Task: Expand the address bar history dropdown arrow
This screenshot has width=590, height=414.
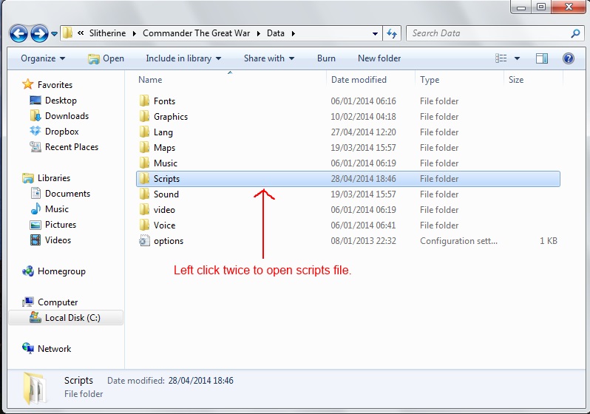Action: point(375,33)
